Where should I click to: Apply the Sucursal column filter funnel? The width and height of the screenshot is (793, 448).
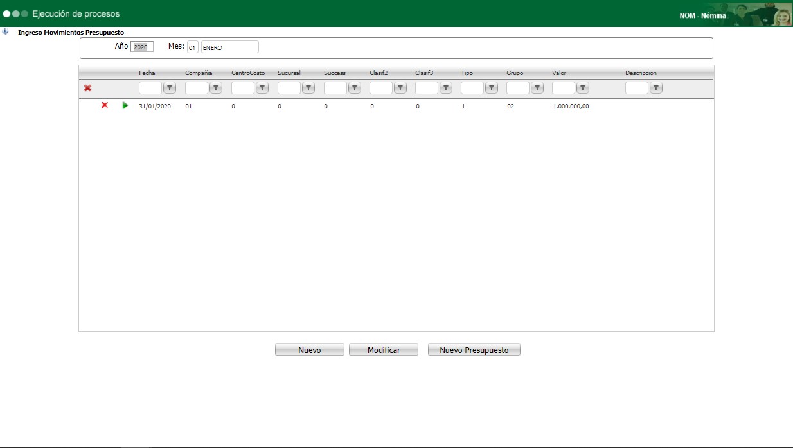(308, 88)
